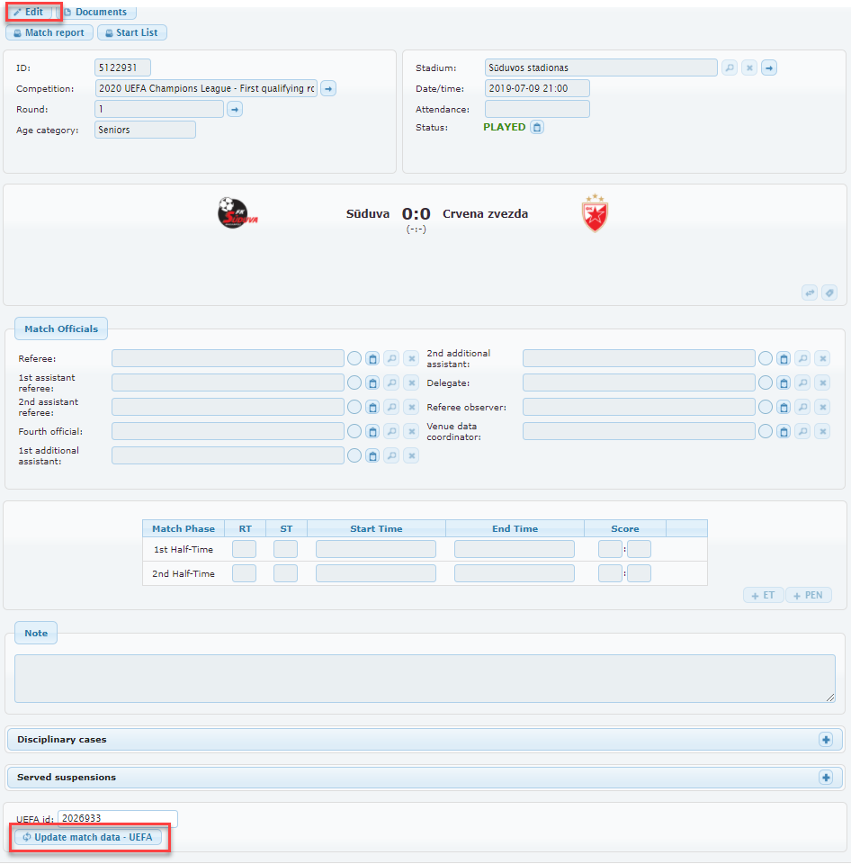Expand the Disciplinary cases section
The width and height of the screenshot is (851, 864).
tap(825, 740)
